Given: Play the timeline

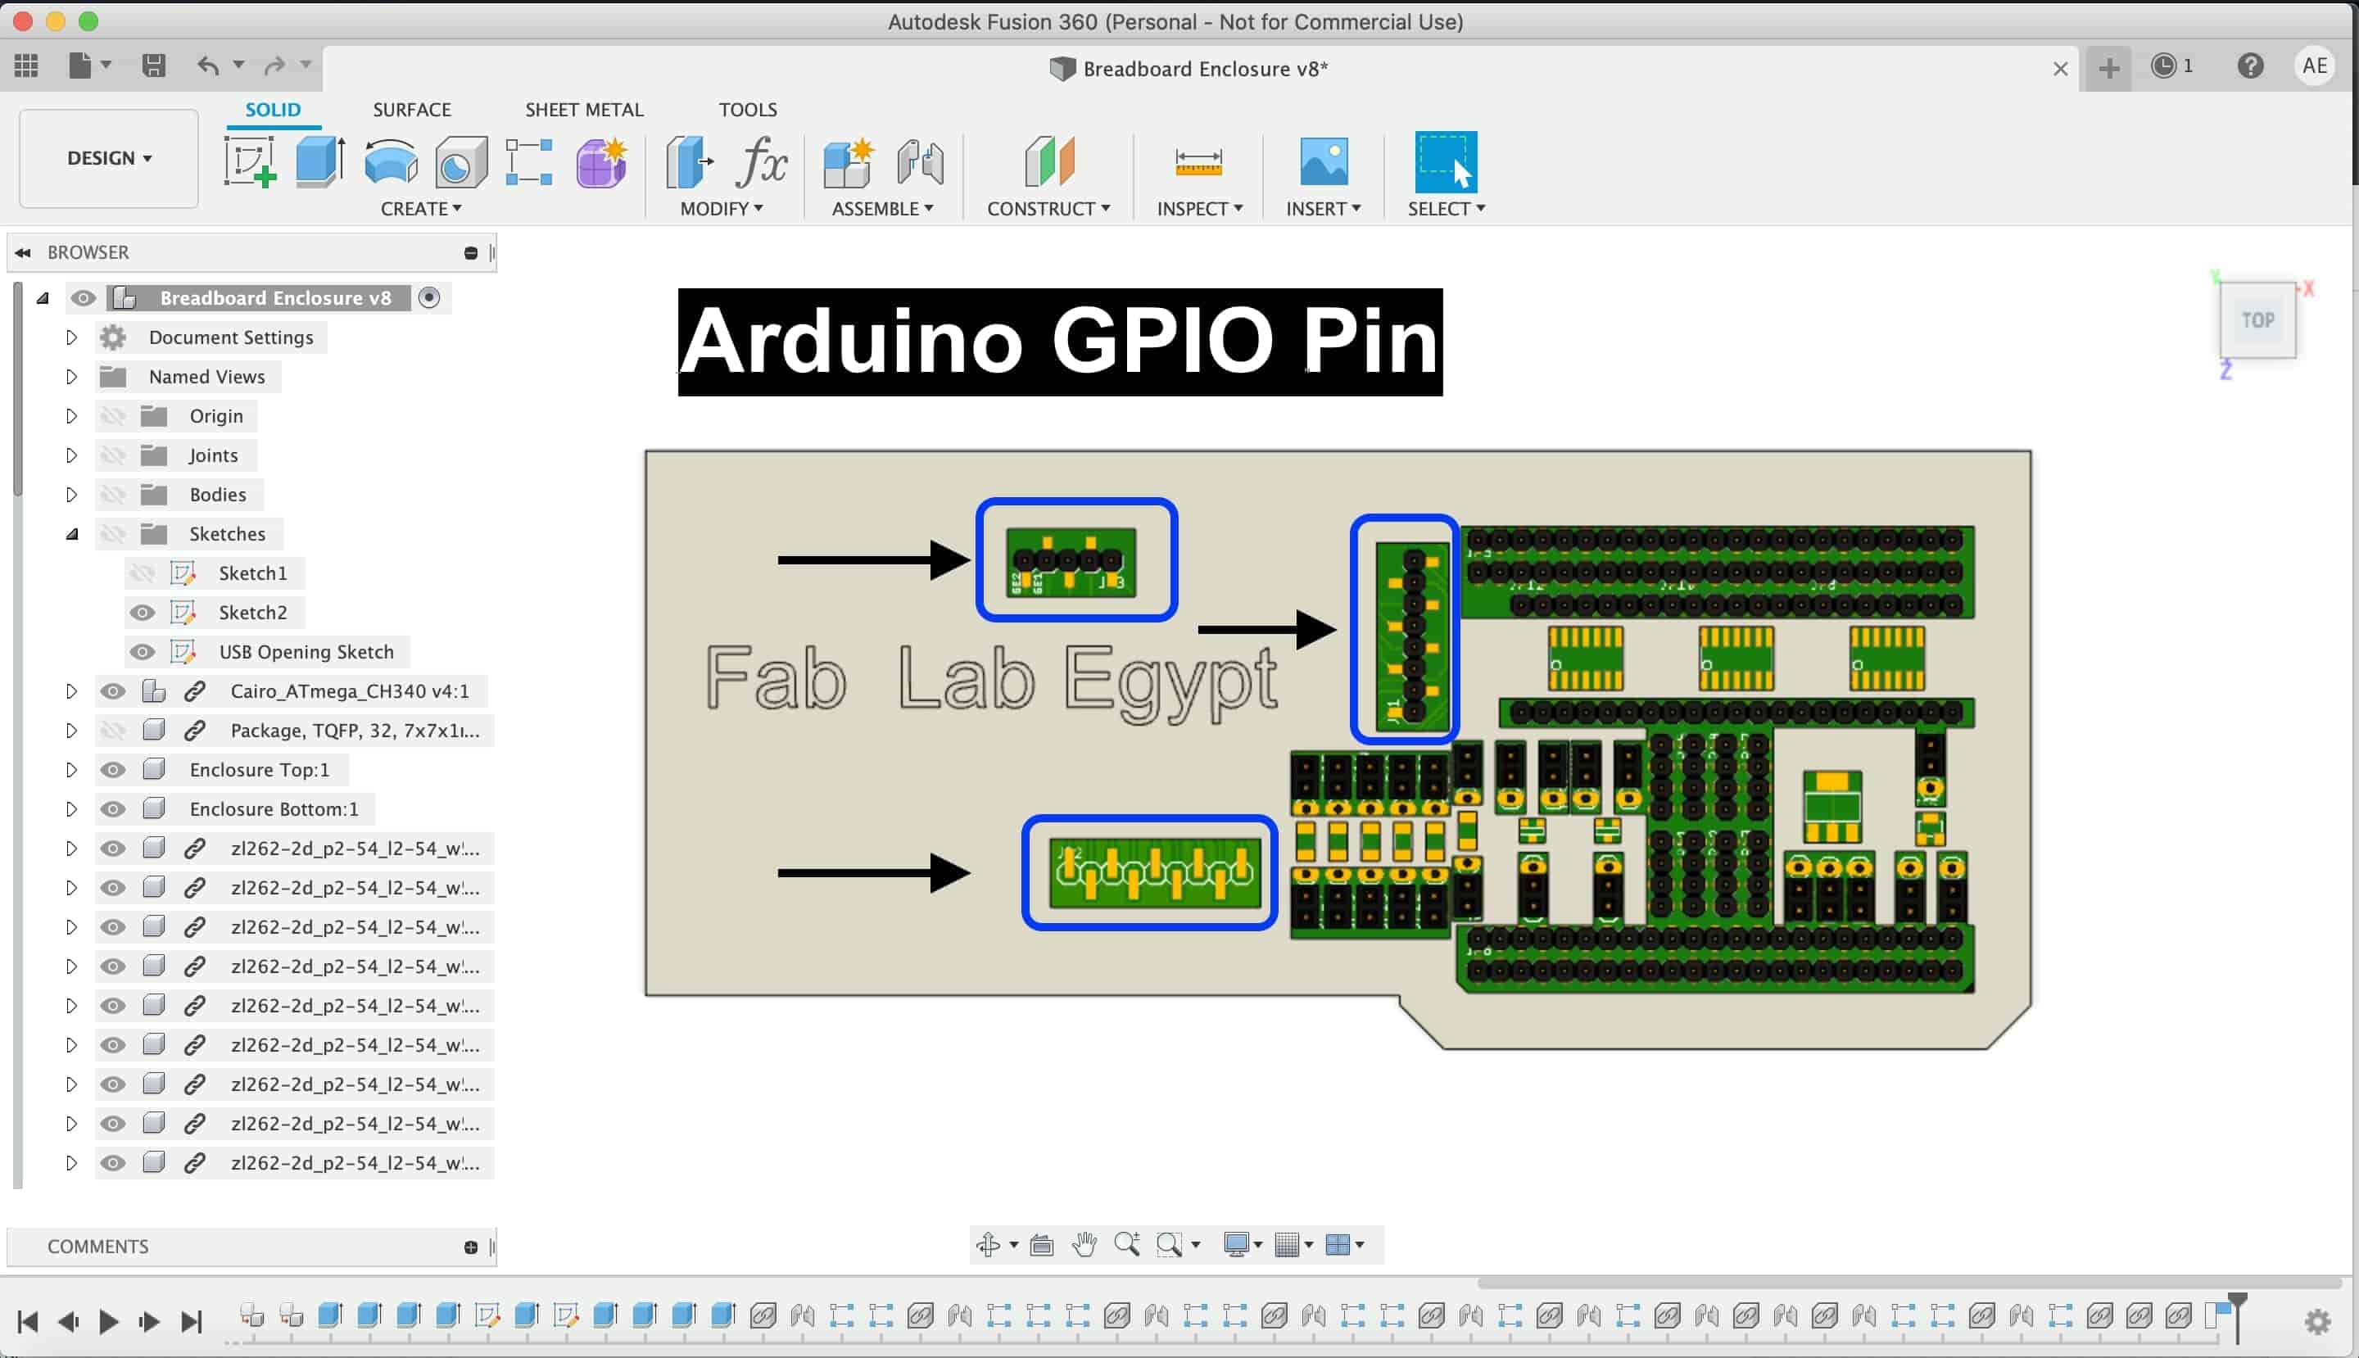Looking at the screenshot, I should pyautogui.click(x=108, y=1322).
